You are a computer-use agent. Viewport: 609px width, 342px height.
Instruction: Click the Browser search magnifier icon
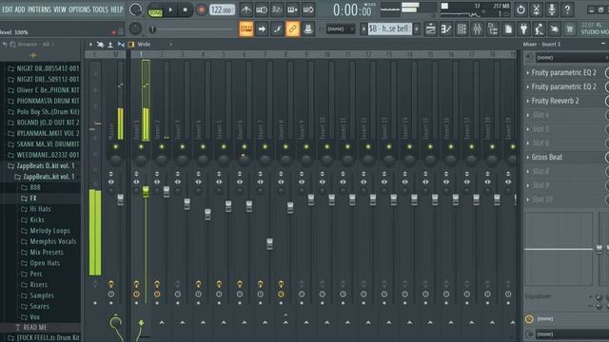[x=12, y=45]
